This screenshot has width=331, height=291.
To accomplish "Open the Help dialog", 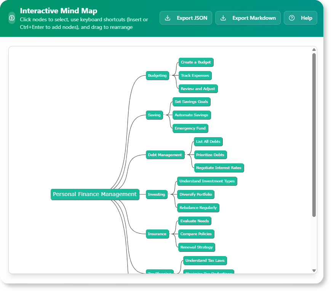I will click(301, 17).
